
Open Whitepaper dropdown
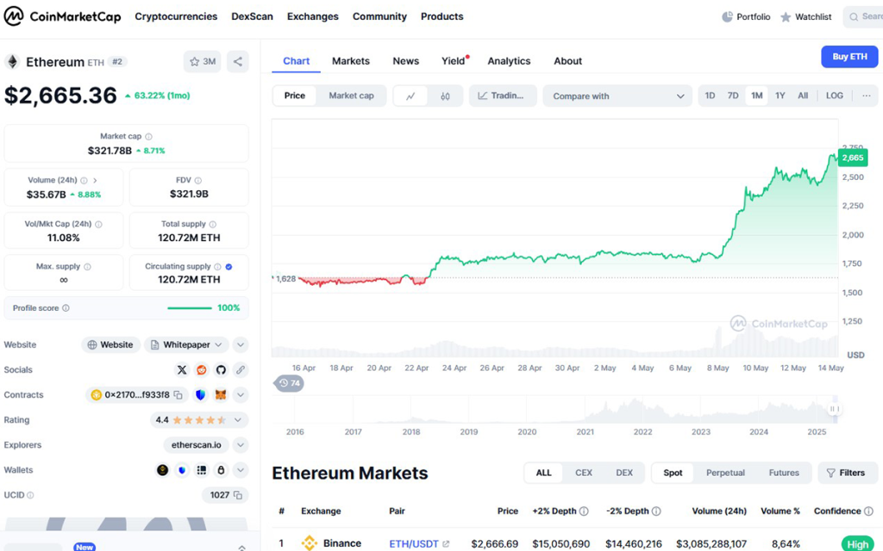click(187, 344)
